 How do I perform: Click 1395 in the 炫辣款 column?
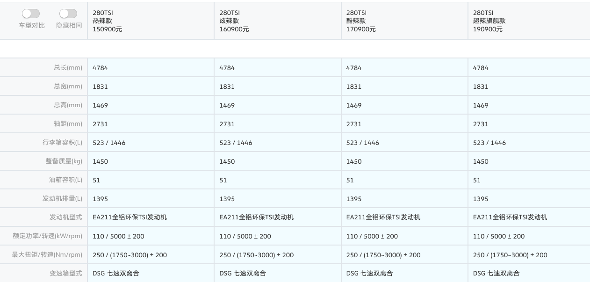pyautogui.click(x=227, y=199)
